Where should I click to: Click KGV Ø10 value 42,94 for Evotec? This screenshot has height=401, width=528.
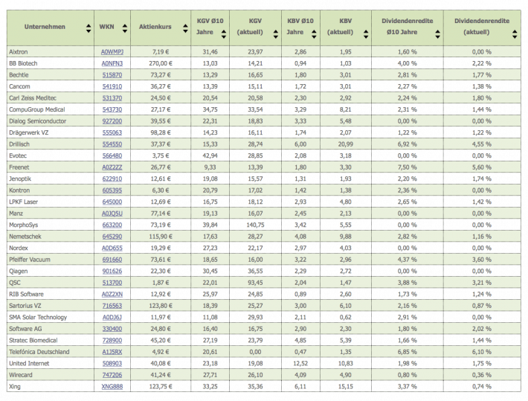210,155
